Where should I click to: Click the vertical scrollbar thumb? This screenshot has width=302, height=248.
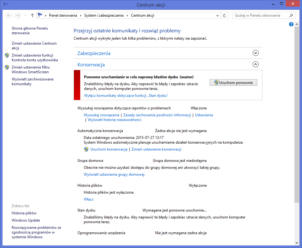[x=297, y=114]
